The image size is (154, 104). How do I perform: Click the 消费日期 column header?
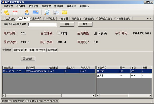pos(14,68)
